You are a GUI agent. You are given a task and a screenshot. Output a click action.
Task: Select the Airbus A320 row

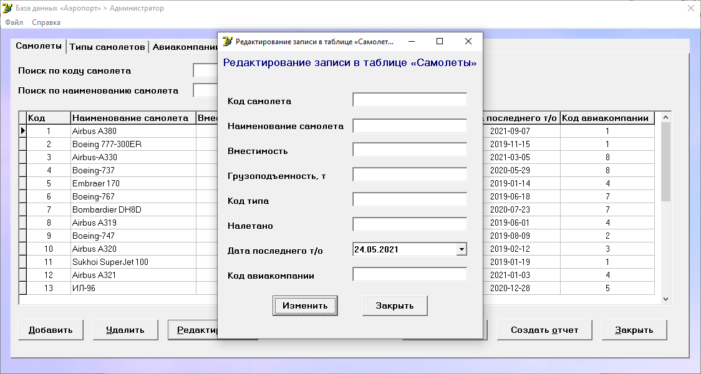pyautogui.click(x=133, y=249)
